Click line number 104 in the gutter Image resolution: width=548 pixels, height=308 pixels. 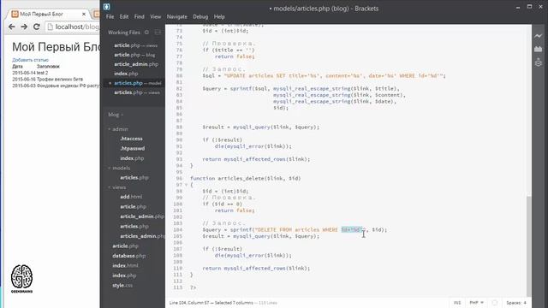coord(178,230)
